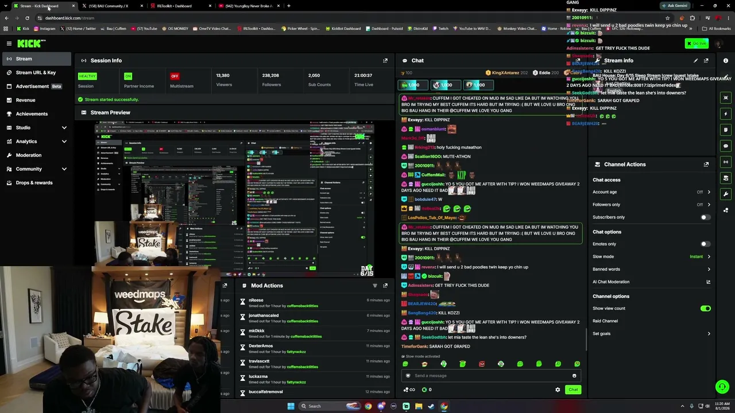
Task: Pop out the Stream info panel
Action: tap(706, 60)
